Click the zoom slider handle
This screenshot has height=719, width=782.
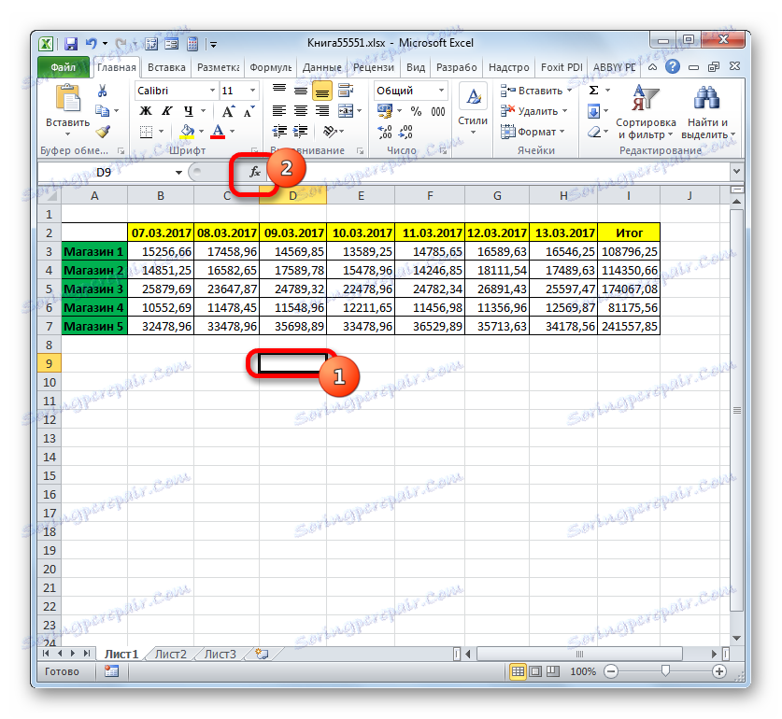665,671
